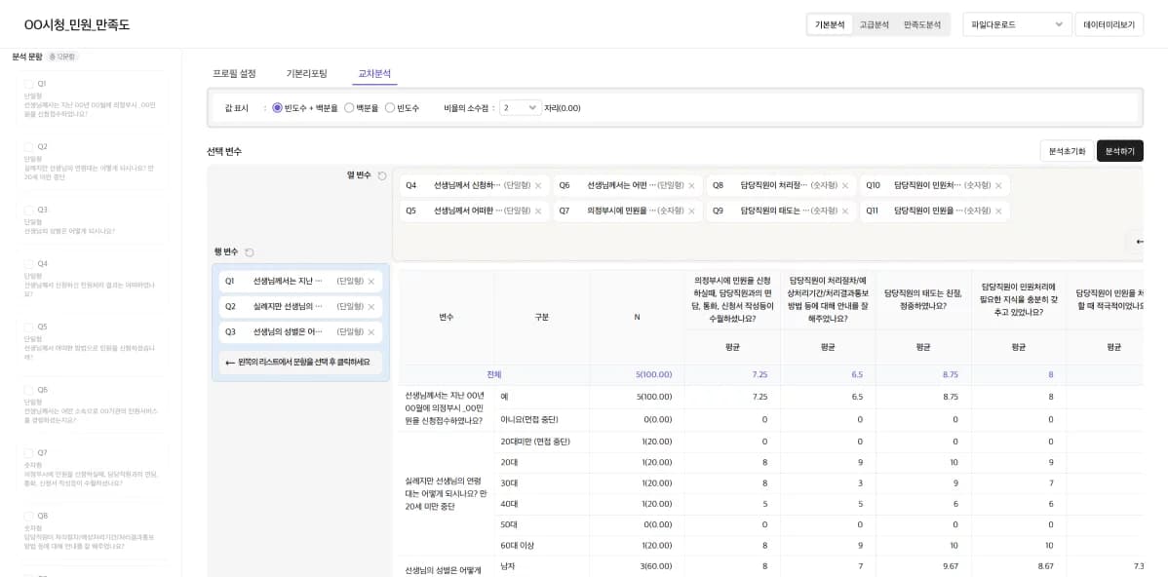Image resolution: width=1168 pixels, height=577 pixels.
Task: Open the 파일다운로드 dropdown
Action: click(x=1015, y=23)
